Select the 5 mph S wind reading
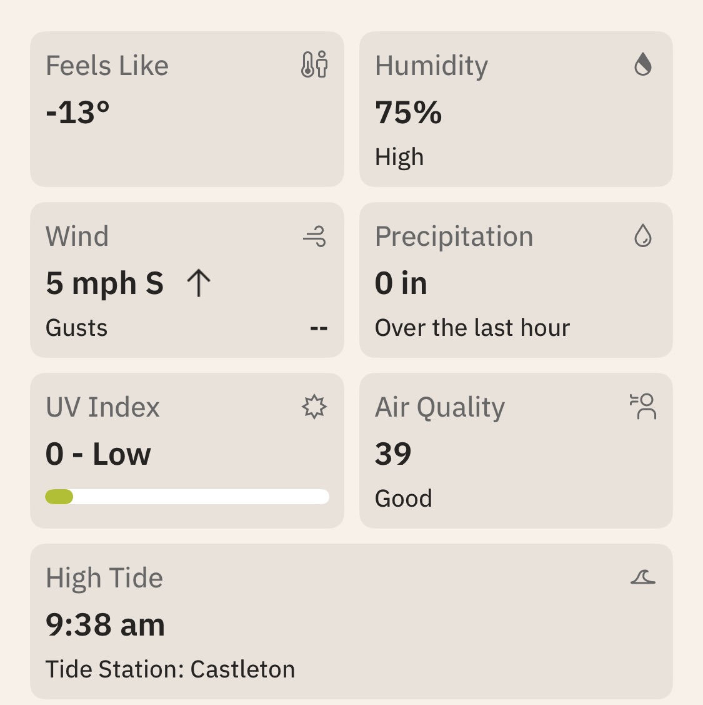 coord(104,283)
